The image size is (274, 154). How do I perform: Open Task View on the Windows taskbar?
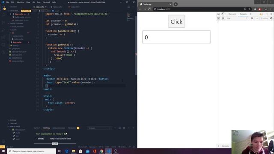pyautogui.click(x=60, y=151)
